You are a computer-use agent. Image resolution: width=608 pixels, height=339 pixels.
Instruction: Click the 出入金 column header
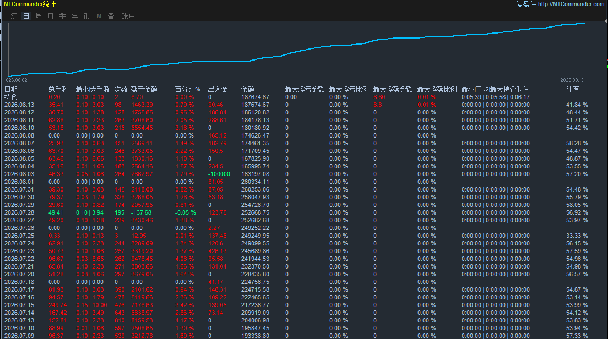218,89
